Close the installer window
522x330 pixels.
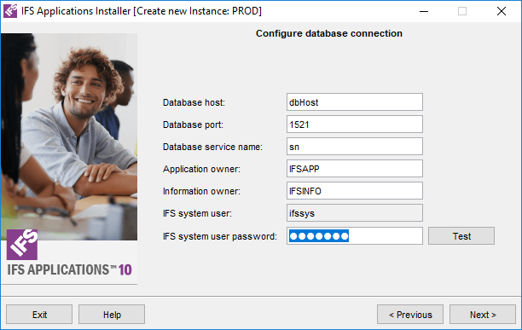point(502,11)
